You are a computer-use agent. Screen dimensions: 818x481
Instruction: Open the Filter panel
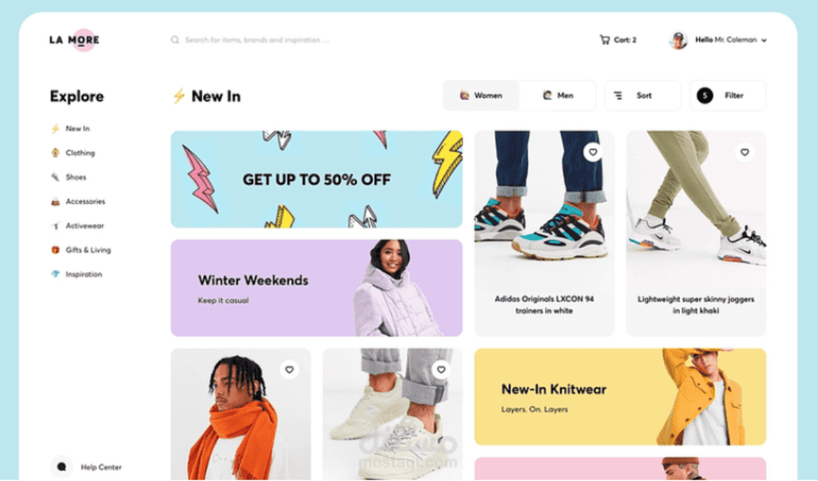(x=728, y=96)
